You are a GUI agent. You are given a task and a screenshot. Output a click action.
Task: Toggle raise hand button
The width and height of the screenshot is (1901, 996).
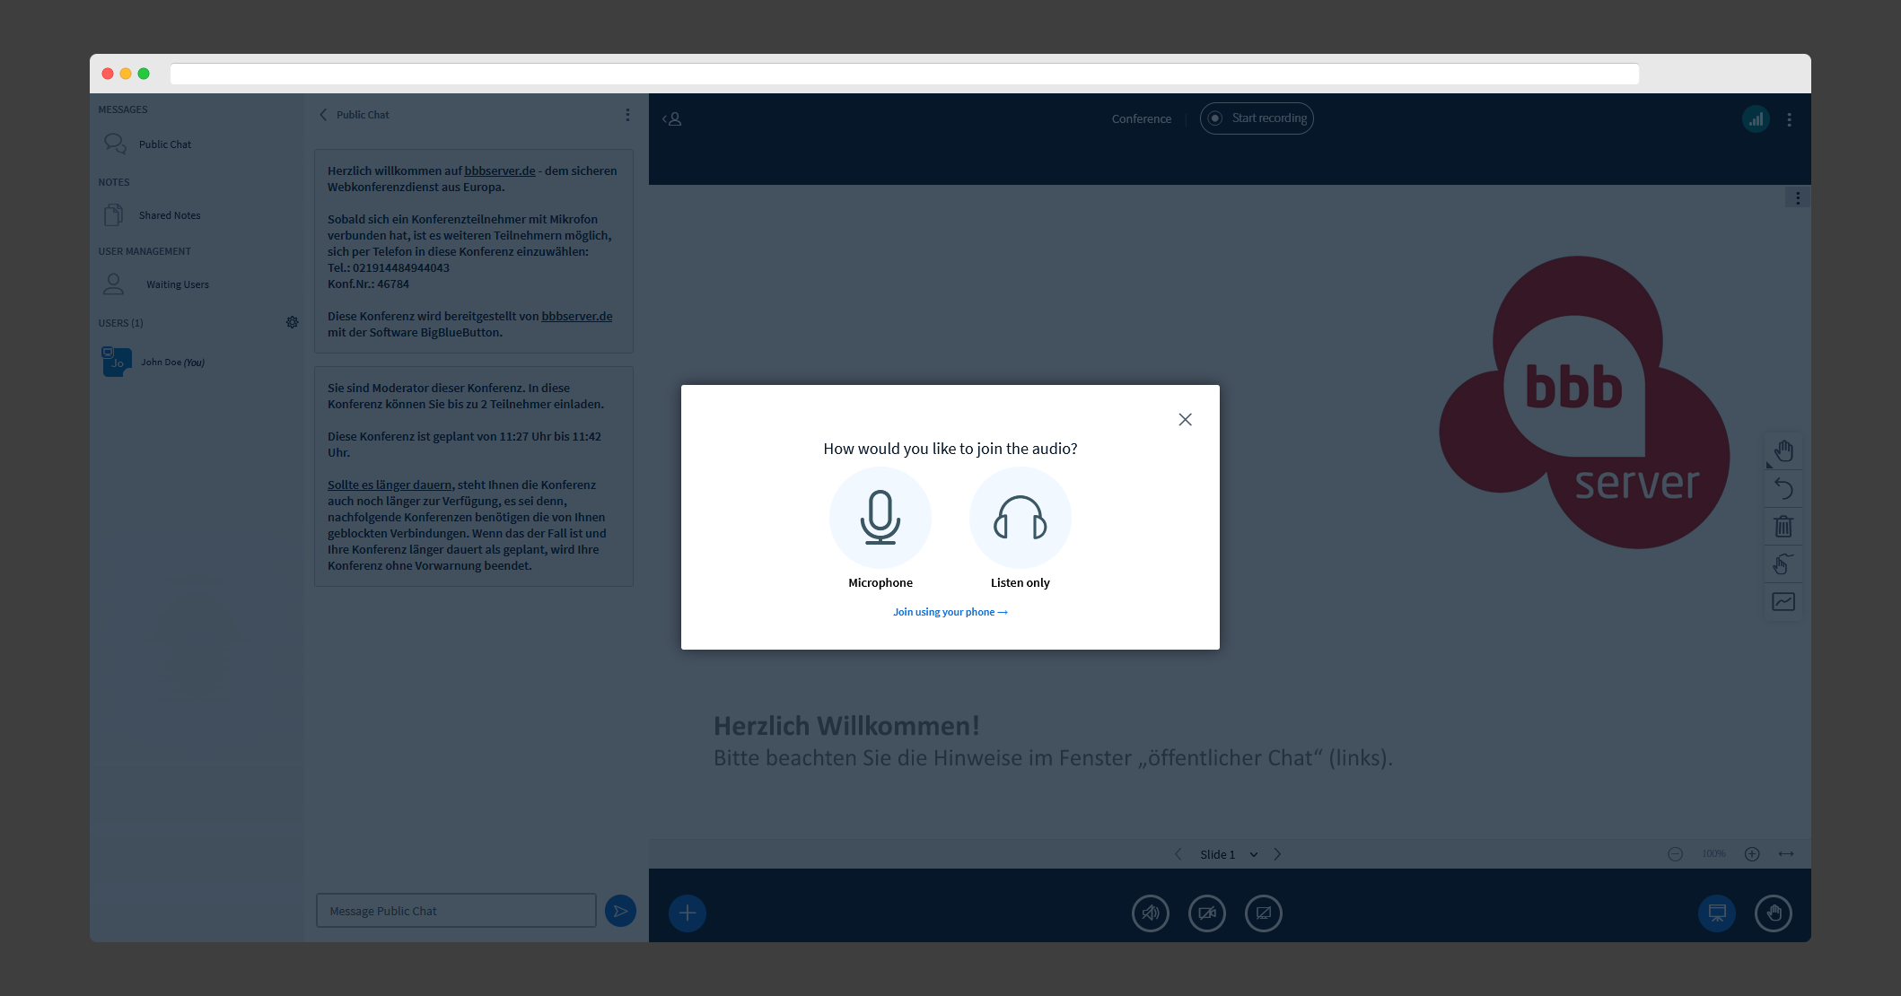point(1774,913)
